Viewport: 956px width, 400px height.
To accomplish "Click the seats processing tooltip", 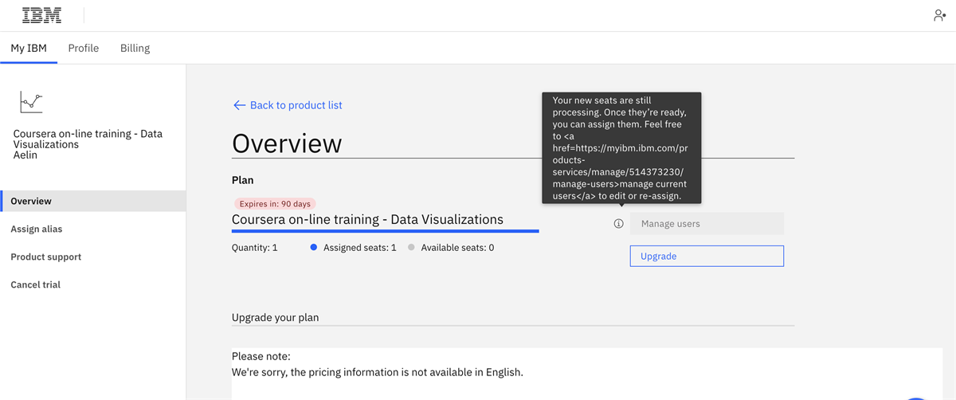I will (x=621, y=147).
